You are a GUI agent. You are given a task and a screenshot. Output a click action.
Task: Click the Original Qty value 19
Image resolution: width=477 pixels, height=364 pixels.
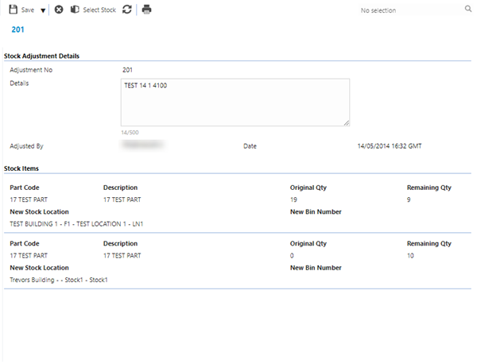[294, 199]
